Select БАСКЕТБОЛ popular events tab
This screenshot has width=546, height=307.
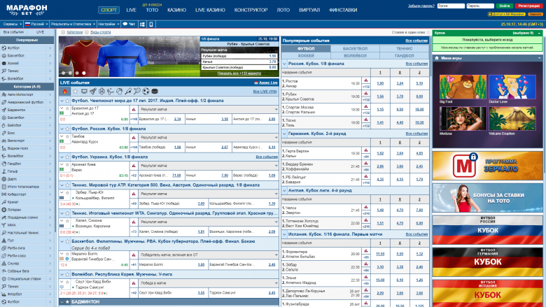355,49
